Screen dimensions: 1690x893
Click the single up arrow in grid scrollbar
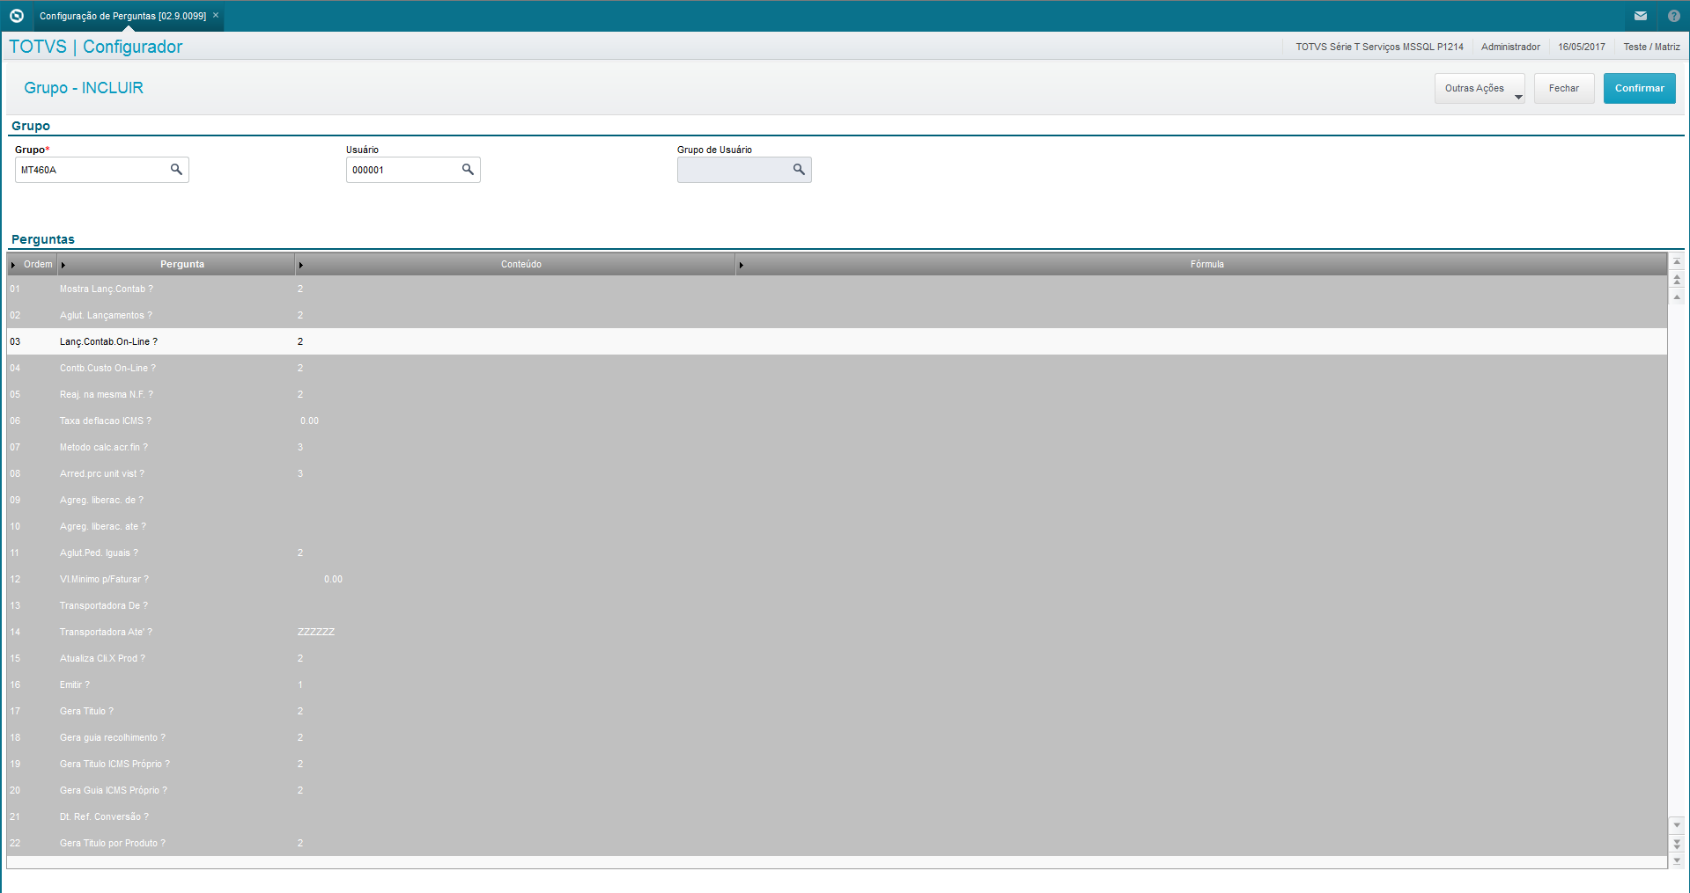1677,296
